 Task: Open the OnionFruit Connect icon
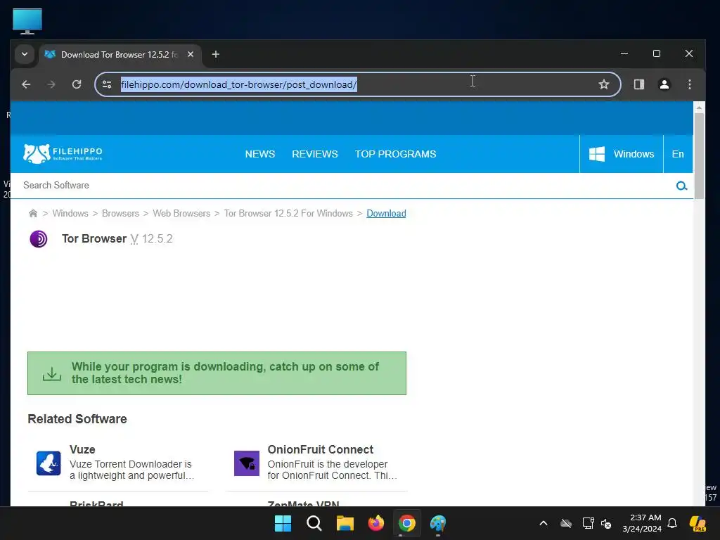point(247,463)
